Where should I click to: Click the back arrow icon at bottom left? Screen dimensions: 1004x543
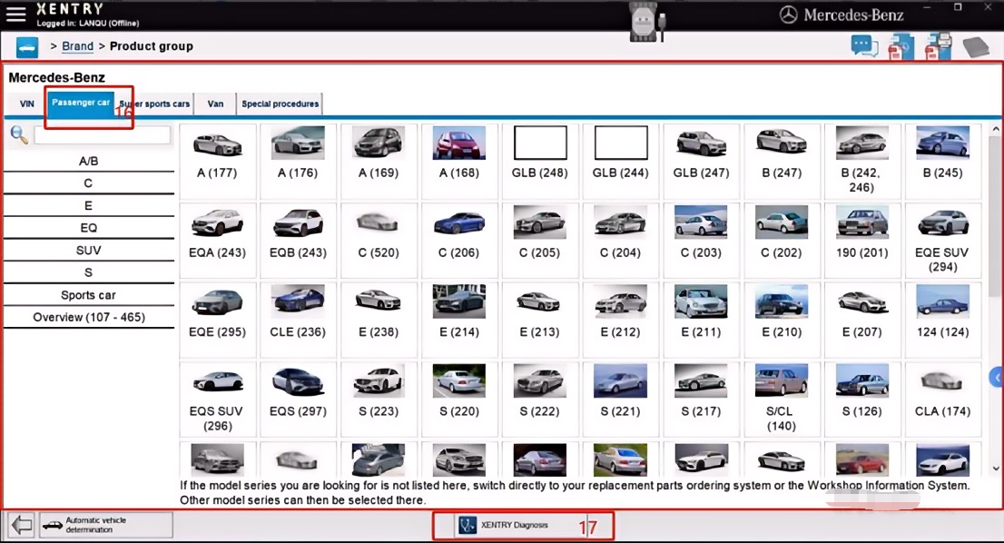21,525
